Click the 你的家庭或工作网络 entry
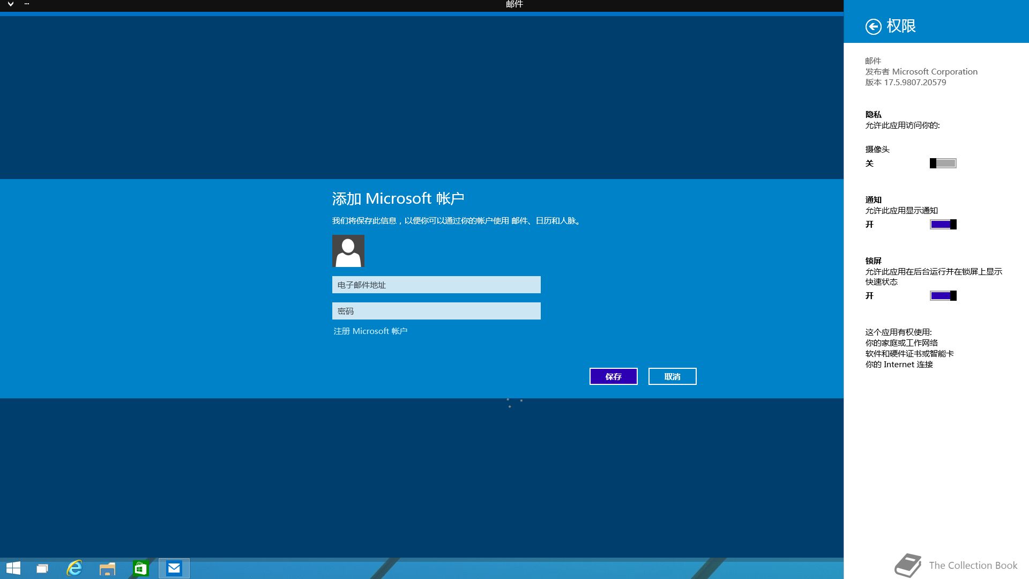Viewport: 1029px width, 579px height. tap(901, 343)
